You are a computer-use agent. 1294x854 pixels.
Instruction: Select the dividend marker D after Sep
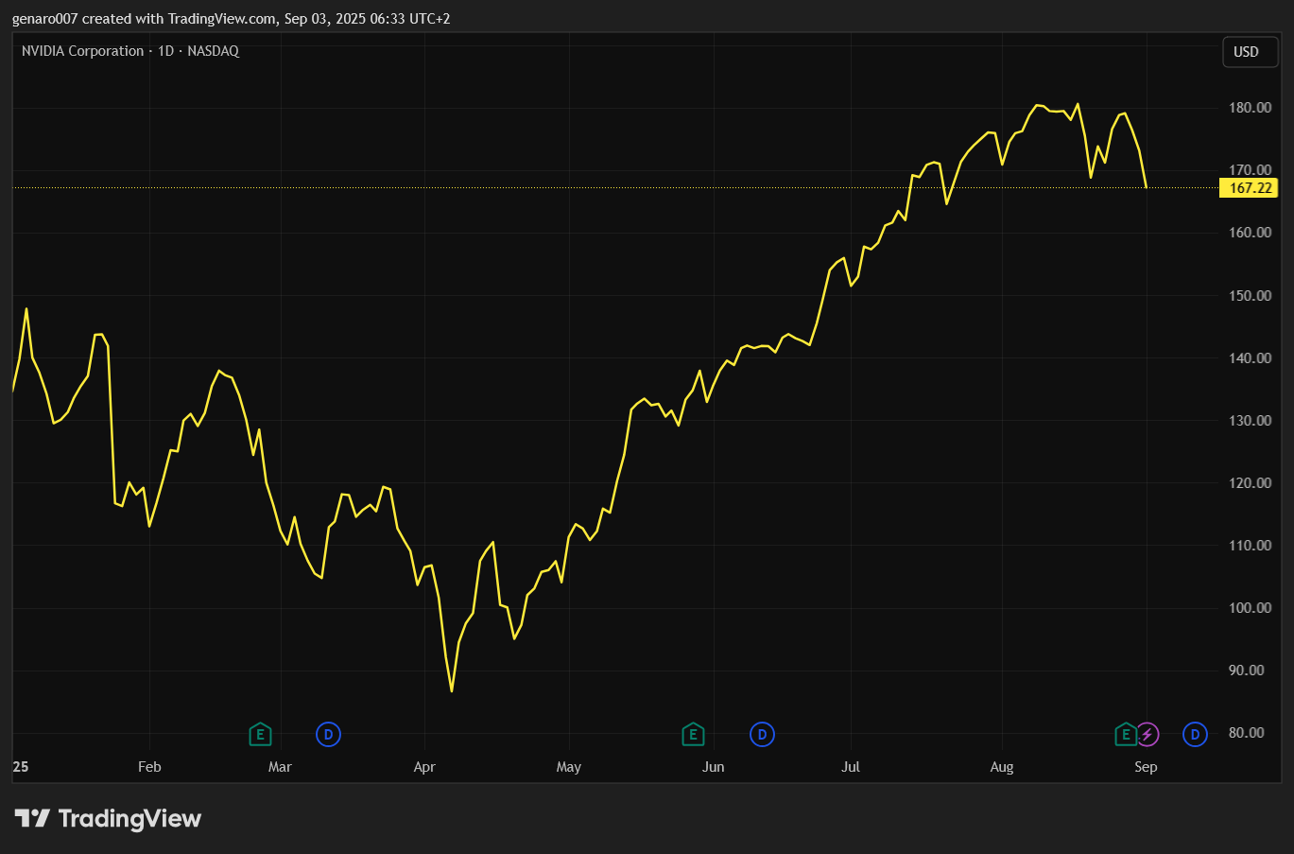pyautogui.click(x=1195, y=734)
